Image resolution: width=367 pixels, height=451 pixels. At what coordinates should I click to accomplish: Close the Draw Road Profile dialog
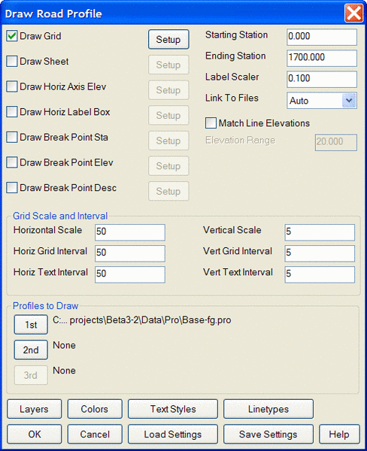[x=353, y=13]
